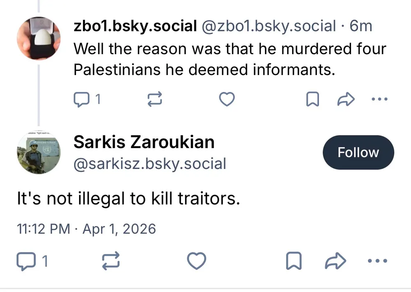Click the 11:12 PM Apr 1, 2026 timestamp
The width and height of the screenshot is (411, 292).
click(x=86, y=228)
